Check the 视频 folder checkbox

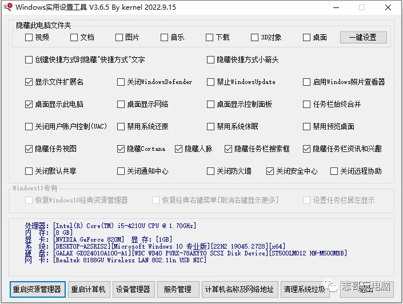29,38
